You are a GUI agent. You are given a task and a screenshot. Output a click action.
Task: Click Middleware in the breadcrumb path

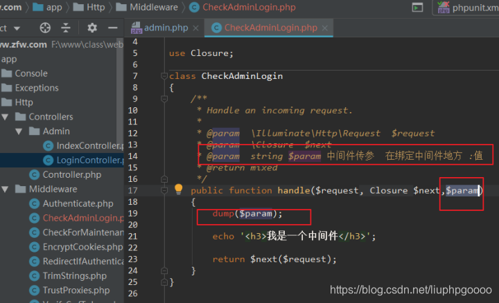click(147, 7)
